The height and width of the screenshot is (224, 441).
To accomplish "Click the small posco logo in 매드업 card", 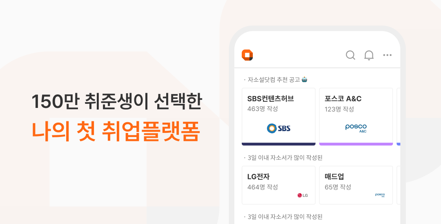I will tap(380, 195).
